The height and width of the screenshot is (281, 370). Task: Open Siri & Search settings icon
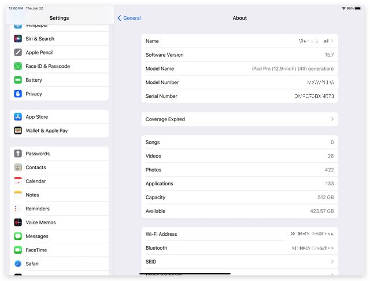coord(18,39)
